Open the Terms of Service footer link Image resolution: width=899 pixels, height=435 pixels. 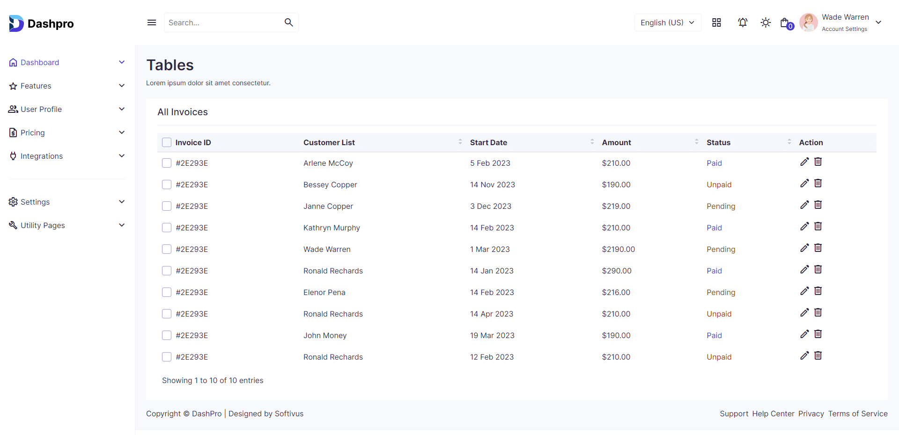pos(857,413)
